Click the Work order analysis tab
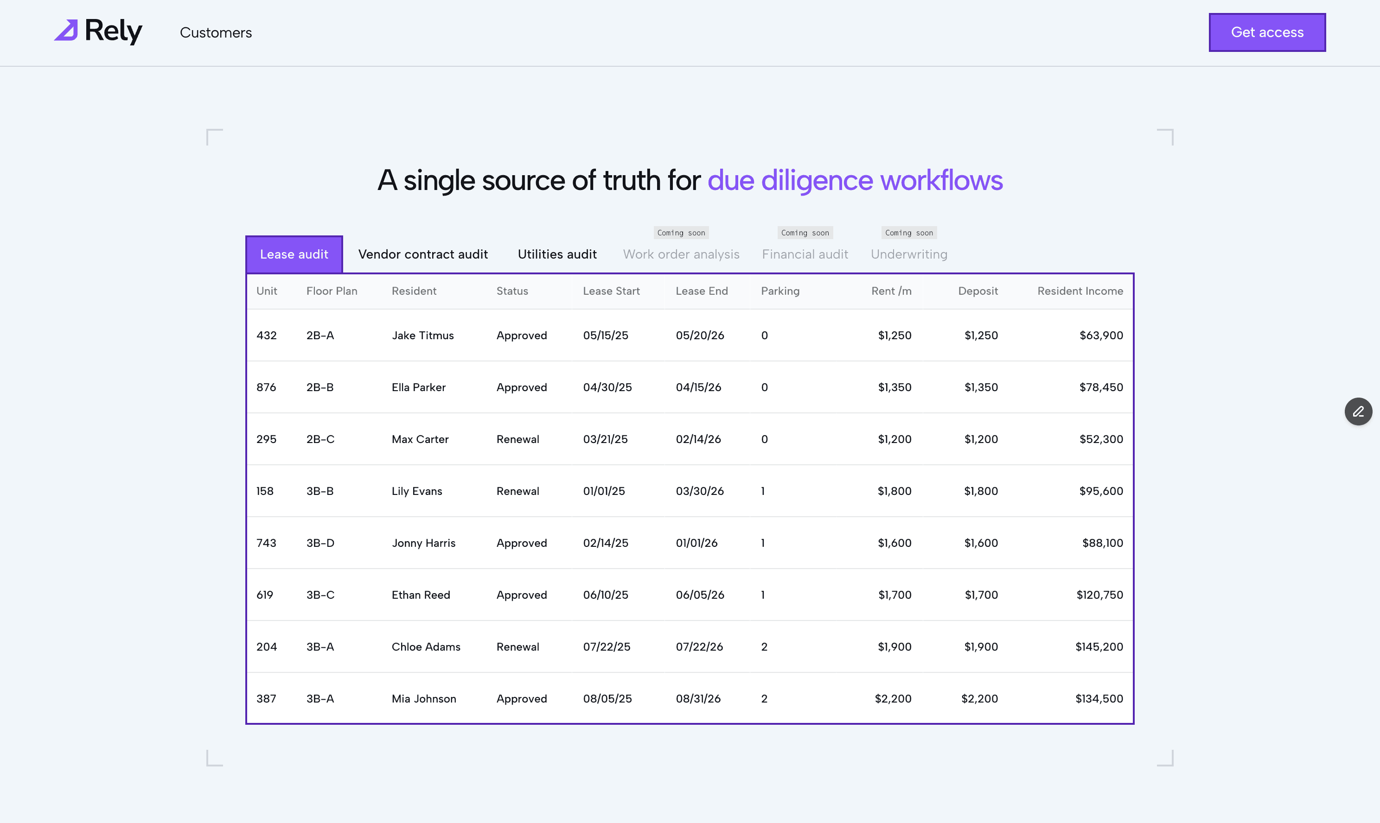 point(681,254)
